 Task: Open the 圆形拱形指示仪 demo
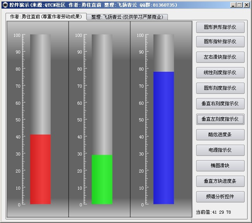click(220, 27)
